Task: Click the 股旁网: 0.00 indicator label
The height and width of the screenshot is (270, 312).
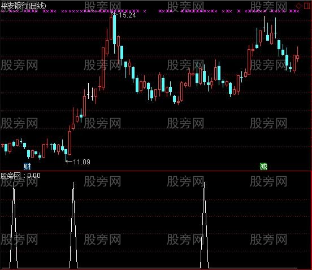Action: (20, 176)
